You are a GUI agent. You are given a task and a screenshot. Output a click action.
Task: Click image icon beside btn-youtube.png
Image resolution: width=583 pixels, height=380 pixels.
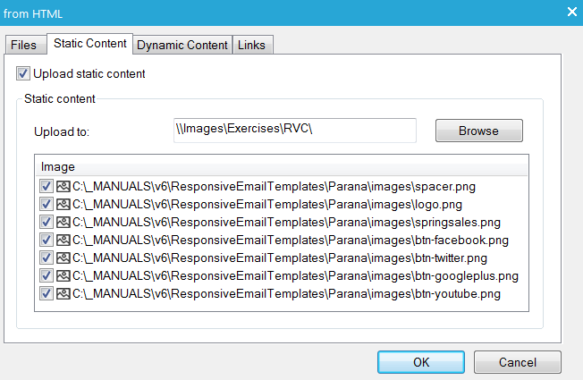pyautogui.click(x=63, y=293)
